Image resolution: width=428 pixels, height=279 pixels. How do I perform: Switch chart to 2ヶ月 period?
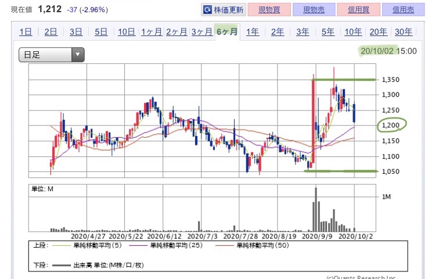177,32
